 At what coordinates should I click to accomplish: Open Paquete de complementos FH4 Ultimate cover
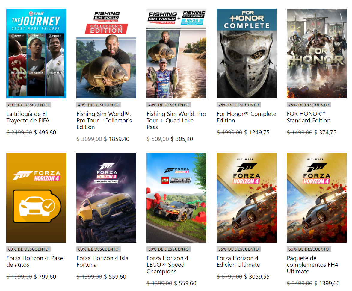[317, 198]
